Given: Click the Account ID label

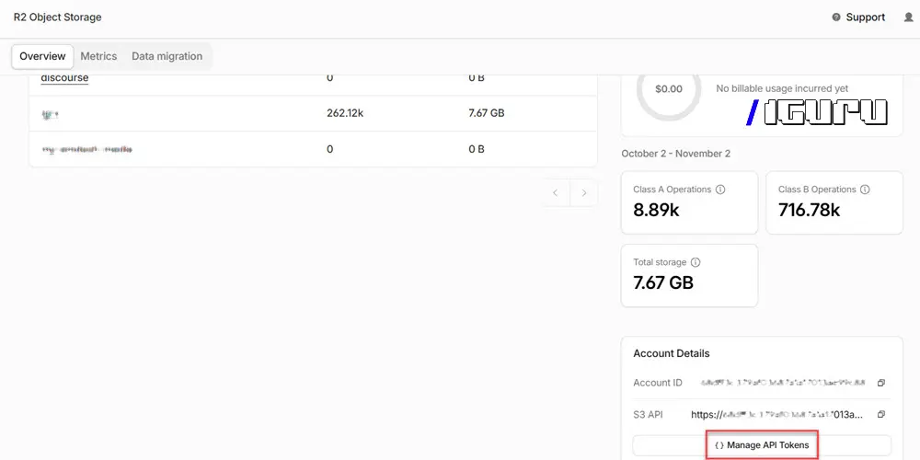Looking at the screenshot, I should pos(658,383).
